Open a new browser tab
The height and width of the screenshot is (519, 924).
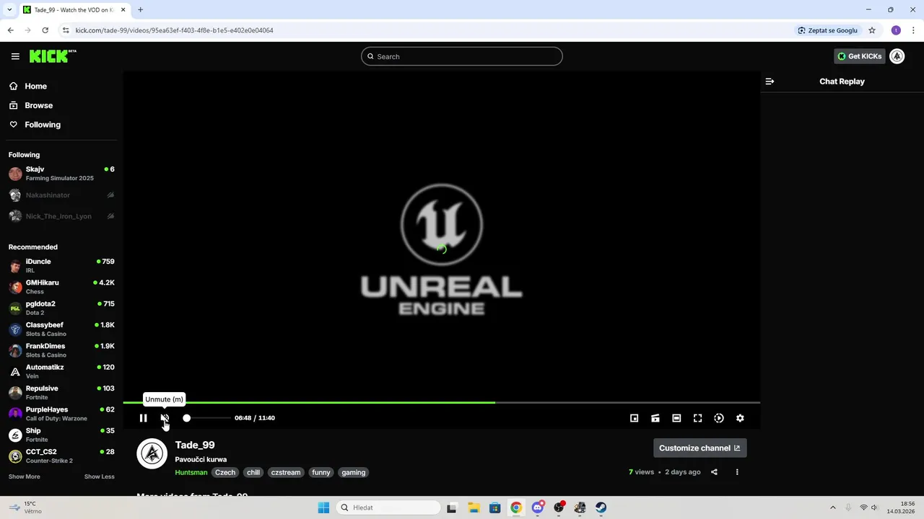140,10
